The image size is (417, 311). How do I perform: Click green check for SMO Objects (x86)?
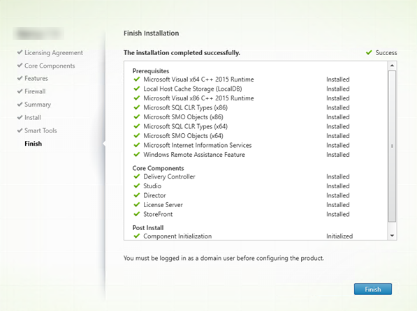[137, 116]
